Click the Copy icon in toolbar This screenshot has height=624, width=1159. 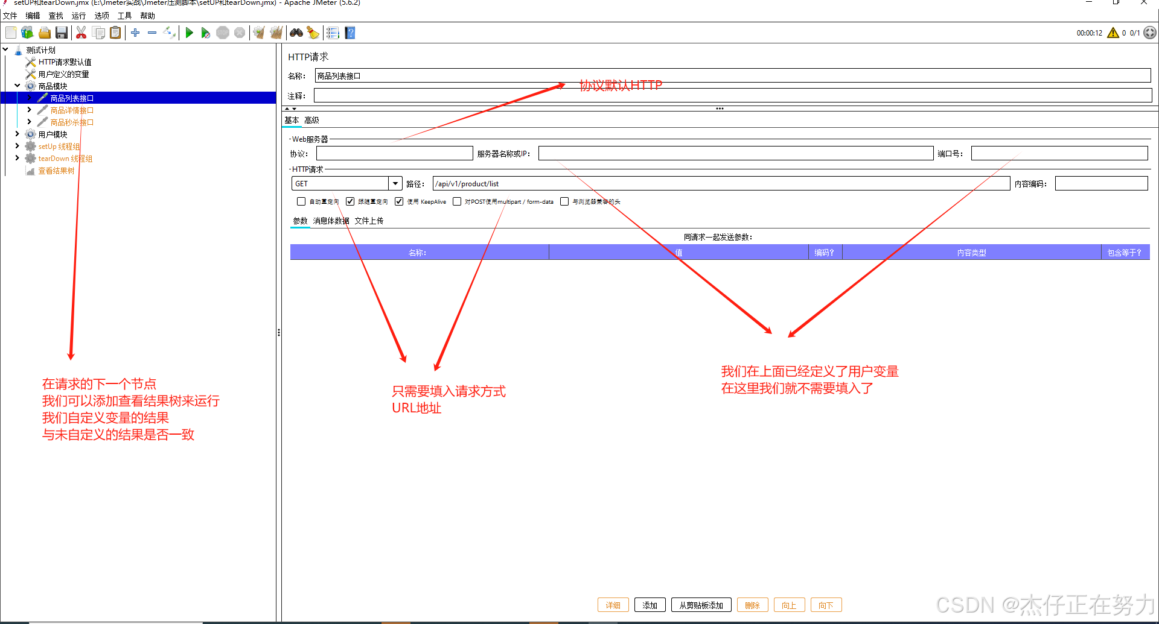[98, 33]
